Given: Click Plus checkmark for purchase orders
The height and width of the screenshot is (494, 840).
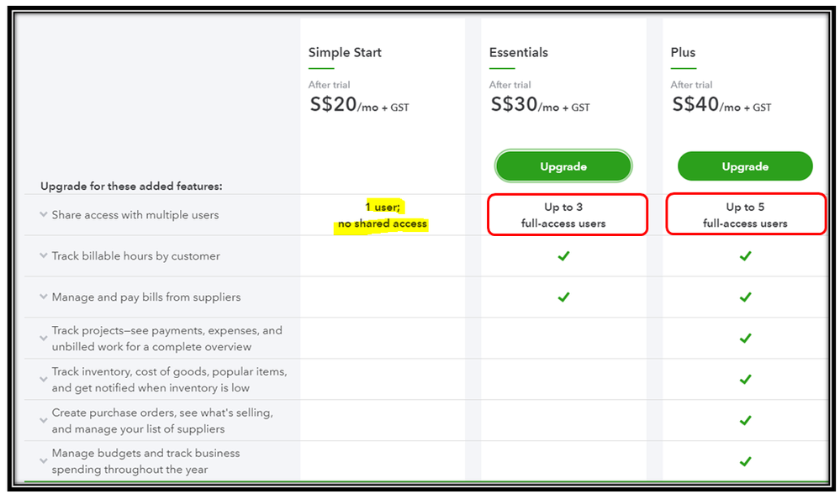Looking at the screenshot, I should coord(745,421).
